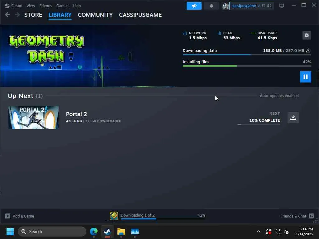Start Portal 2 download now arrow button
Screen dimensions: 319x239
(293, 117)
